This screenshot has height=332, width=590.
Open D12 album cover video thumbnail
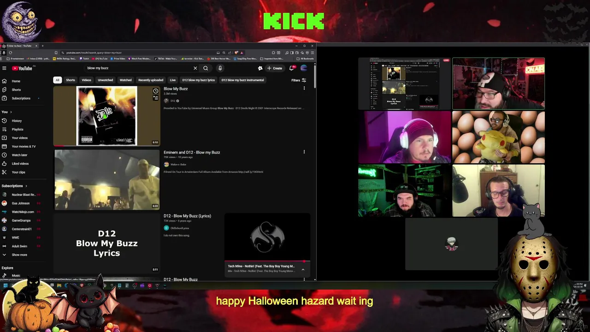pyautogui.click(x=106, y=116)
